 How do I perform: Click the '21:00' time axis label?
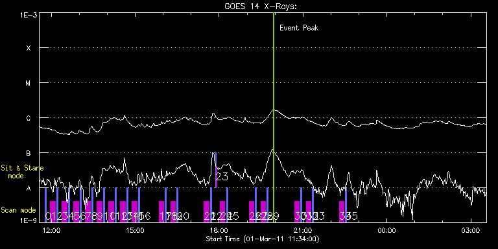[303, 230]
